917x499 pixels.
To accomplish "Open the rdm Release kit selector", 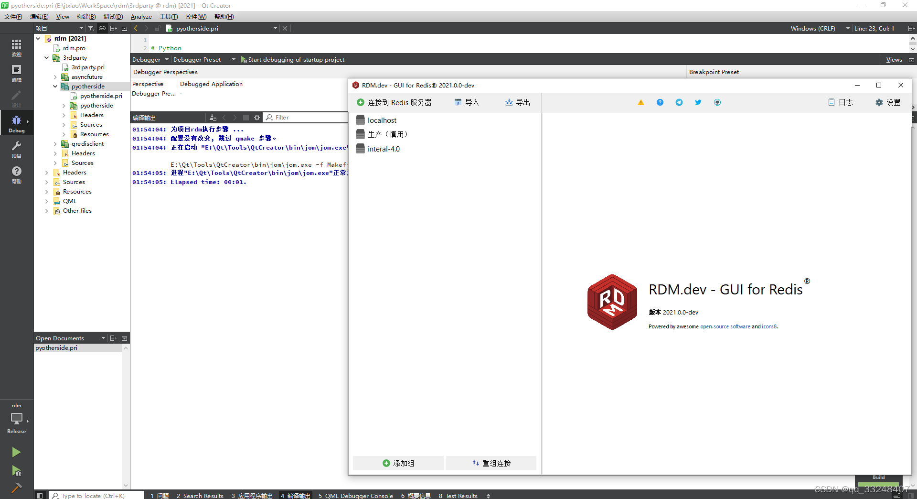I will tap(17, 419).
